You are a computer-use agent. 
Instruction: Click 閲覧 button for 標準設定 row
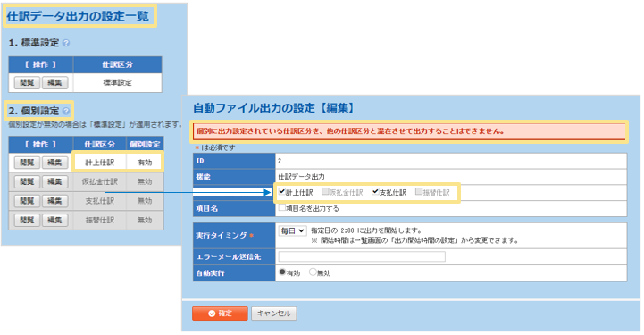[x=27, y=82]
